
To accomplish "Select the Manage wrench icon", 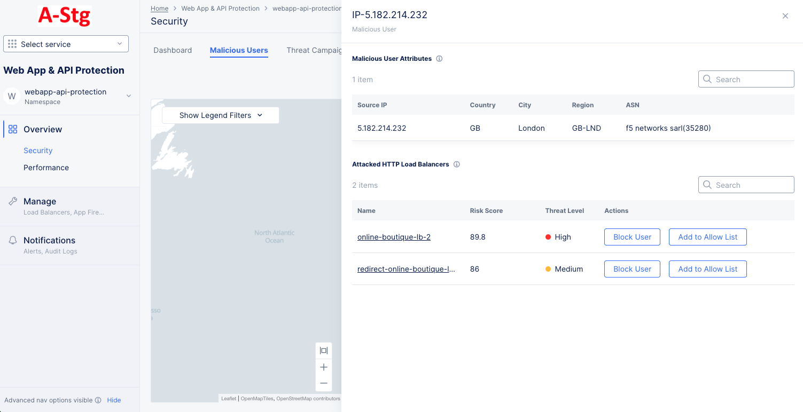I will pyautogui.click(x=12, y=201).
